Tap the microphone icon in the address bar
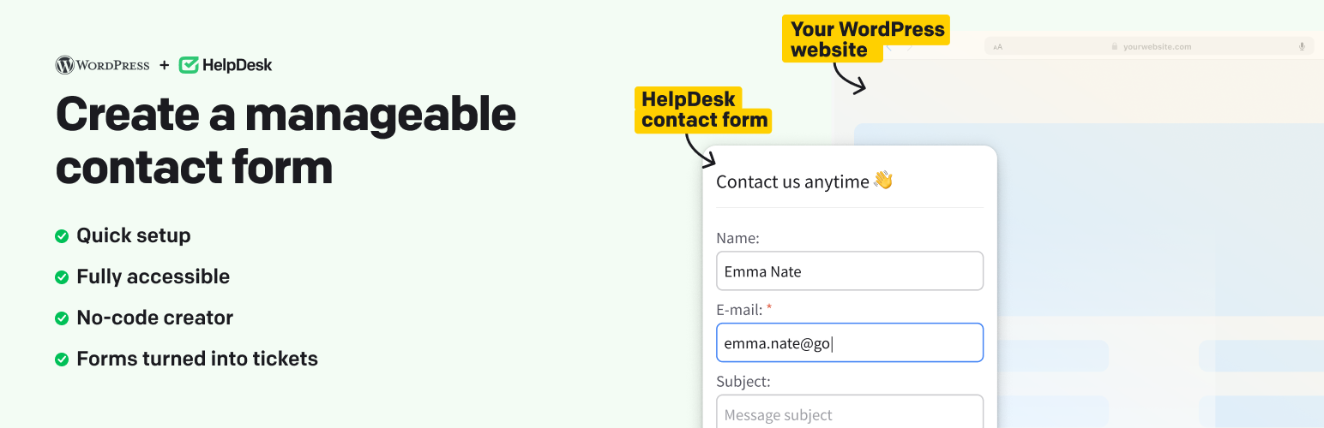The height and width of the screenshot is (428, 1324). pyautogui.click(x=1302, y=47)
